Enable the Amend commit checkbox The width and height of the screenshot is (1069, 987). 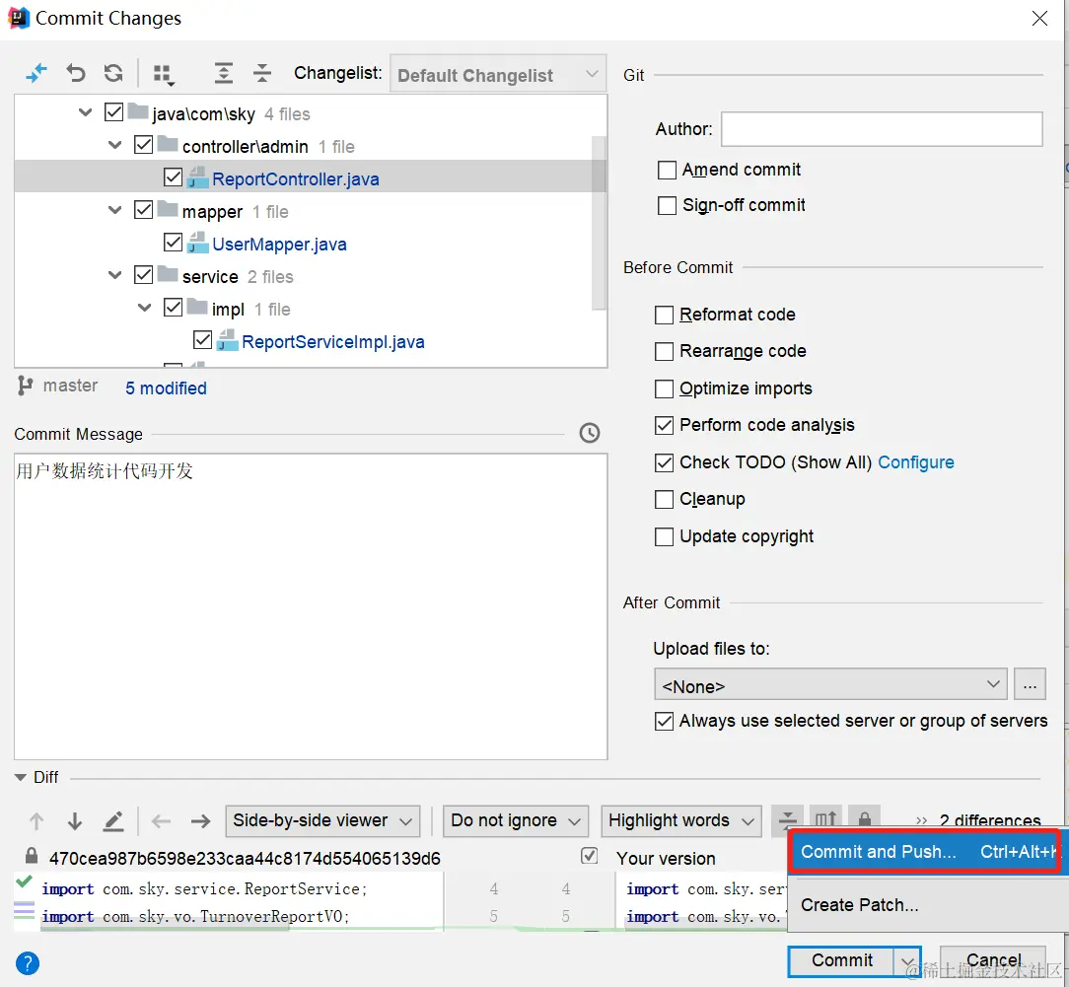click(667, 170)
